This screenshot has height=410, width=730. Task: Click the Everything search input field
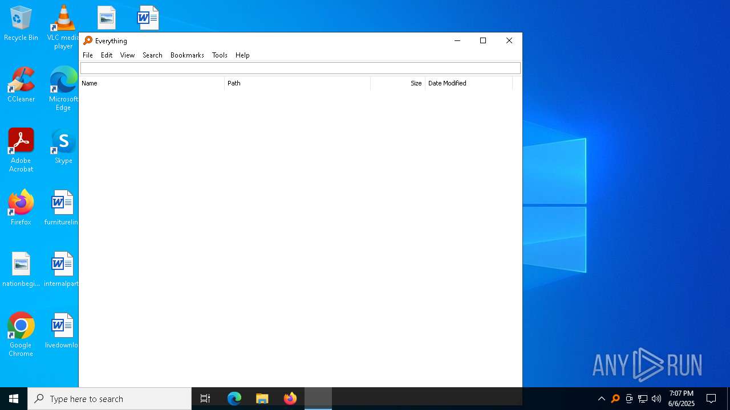(300, 68)
